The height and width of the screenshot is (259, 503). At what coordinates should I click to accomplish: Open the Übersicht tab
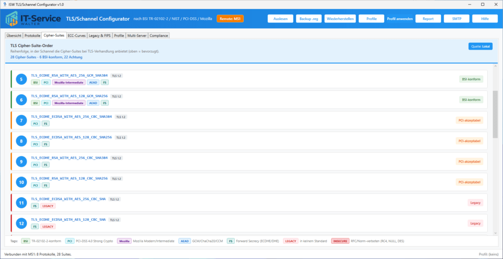pos(14,35)
